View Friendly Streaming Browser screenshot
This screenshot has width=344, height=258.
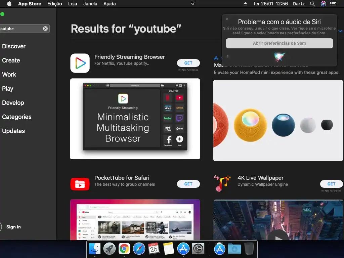tap(135, 119)
